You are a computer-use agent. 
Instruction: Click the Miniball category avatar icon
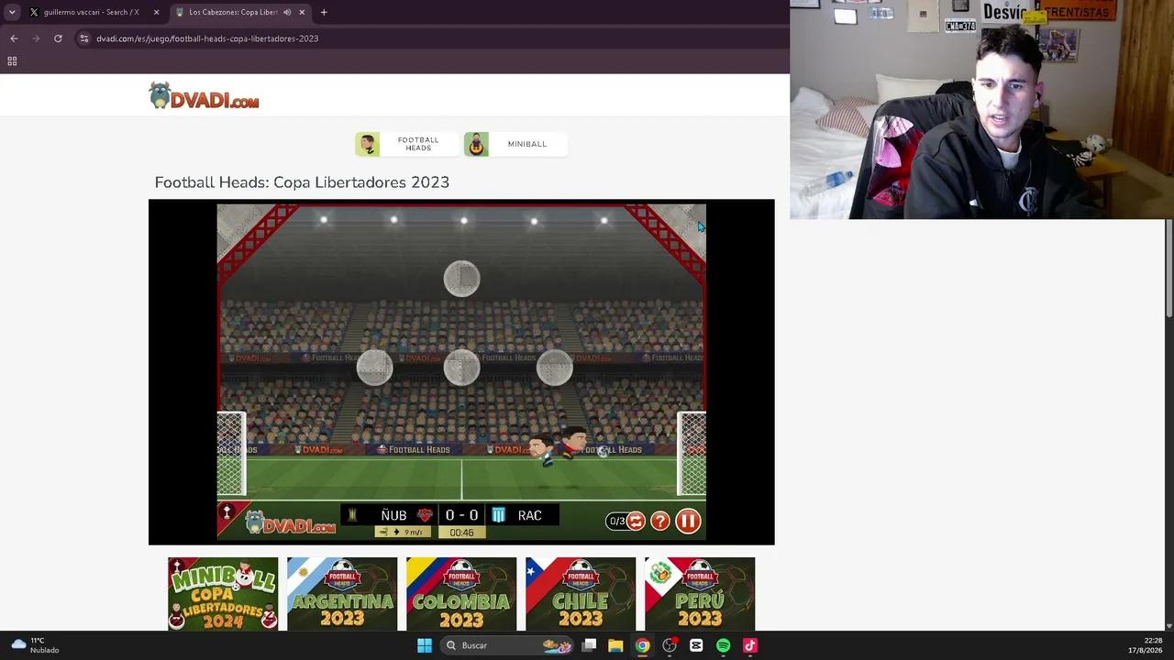476,144
